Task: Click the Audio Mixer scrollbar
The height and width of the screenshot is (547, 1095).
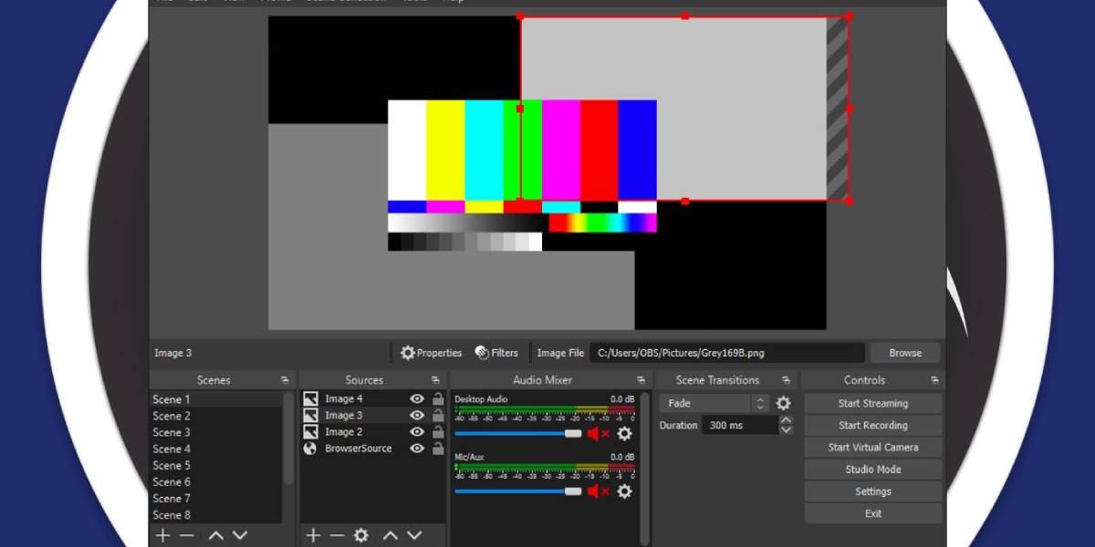Action: tap(645, 470)
